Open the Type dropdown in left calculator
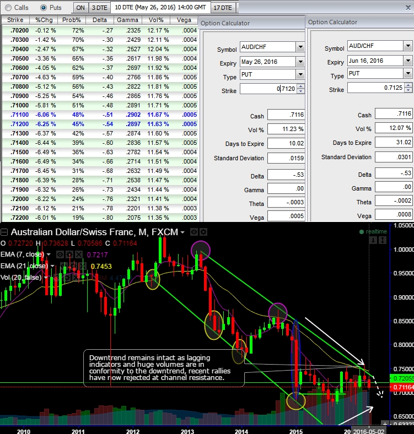This screenshot has width=414, height=434. point(300,74)
